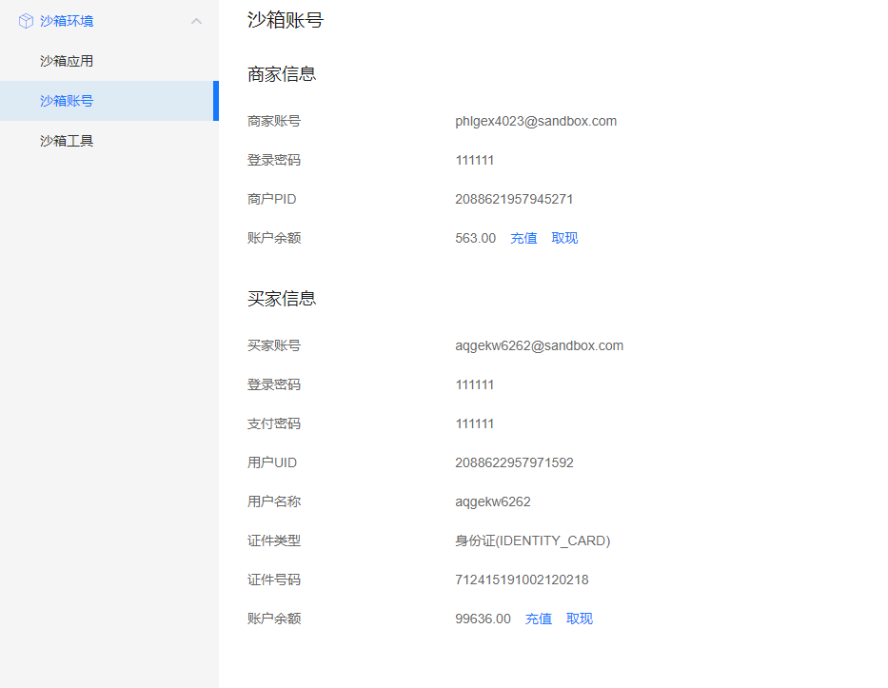Click the merchant balance value 563.00
This screenshot has width=888, height=688.
475,239
